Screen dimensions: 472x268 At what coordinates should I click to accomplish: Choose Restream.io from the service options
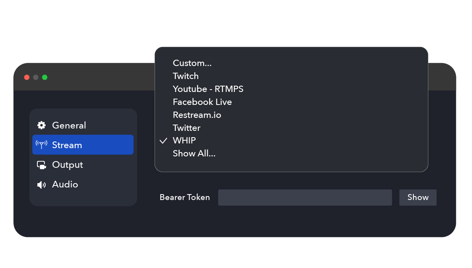point(197,115)
